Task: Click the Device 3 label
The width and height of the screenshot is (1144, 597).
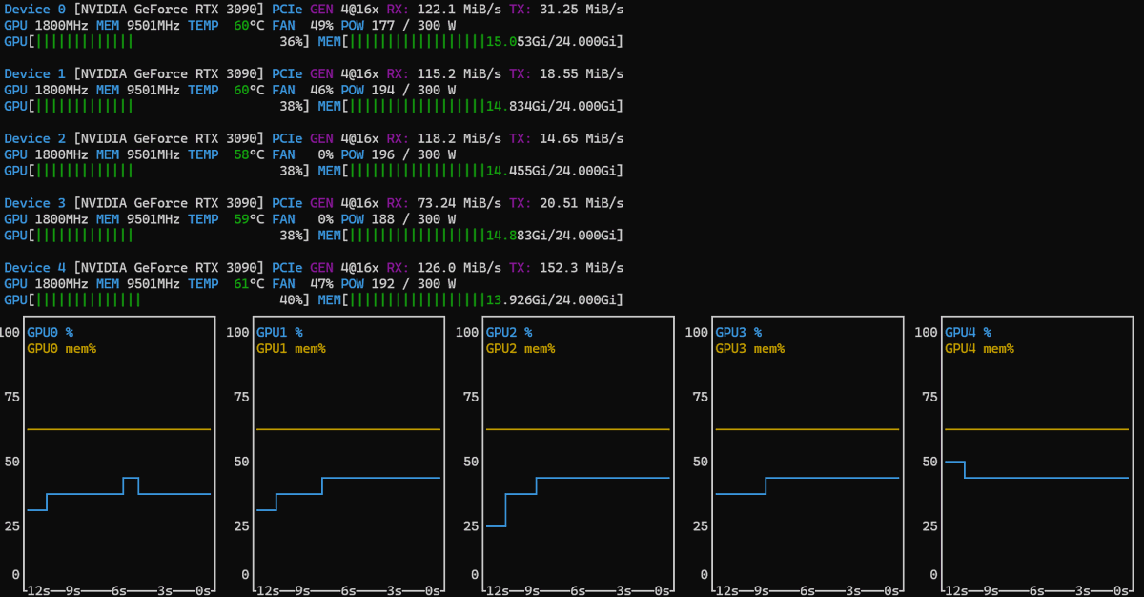Action: [35, 203]
